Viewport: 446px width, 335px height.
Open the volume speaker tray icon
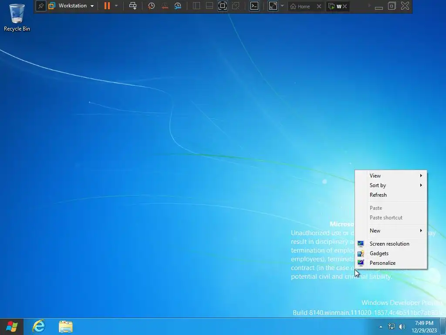pos(402,327)
